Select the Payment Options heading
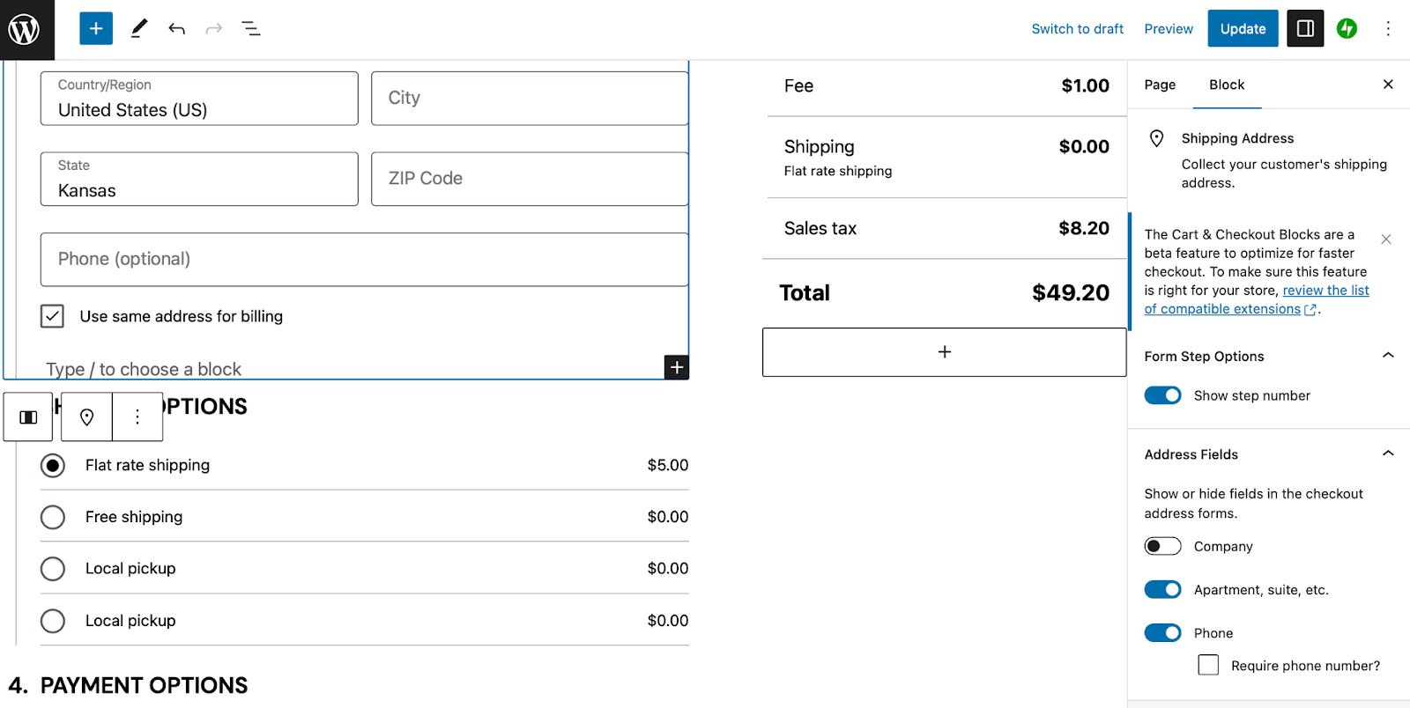The width and height of the screenshot is (1410, 708). point(144,685)
